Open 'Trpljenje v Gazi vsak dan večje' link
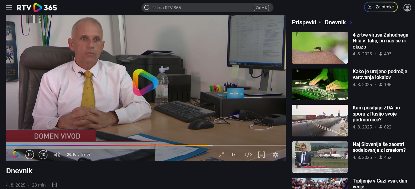 (x=380, y=184)
